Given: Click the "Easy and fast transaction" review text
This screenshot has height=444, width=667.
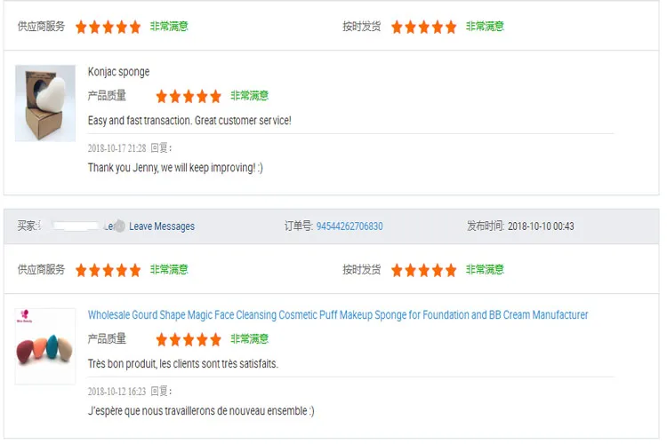Looking at the screenshot, I should click(189, 120).
